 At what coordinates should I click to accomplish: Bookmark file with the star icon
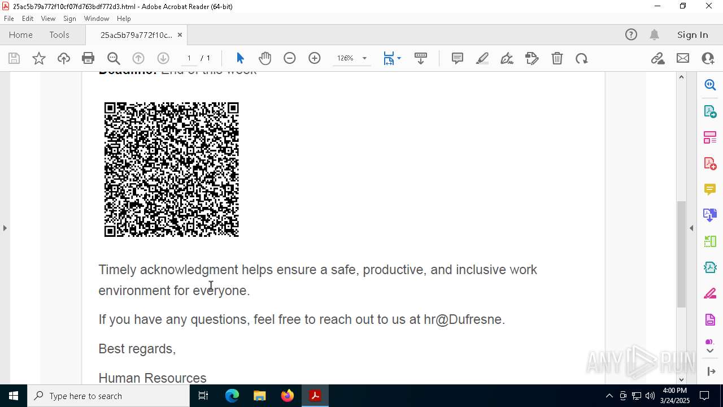(39, 58)
